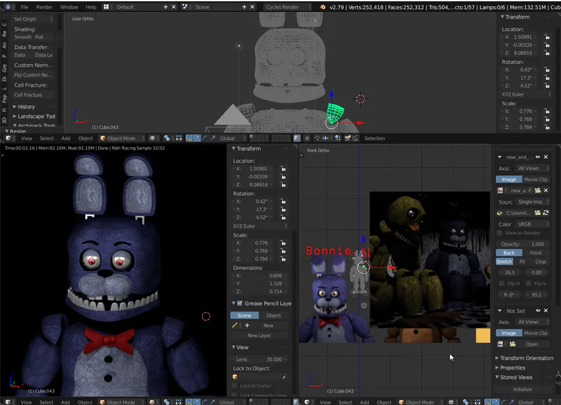Select Front for background image placement
This screenshot has height=405, width=561.
536,252
